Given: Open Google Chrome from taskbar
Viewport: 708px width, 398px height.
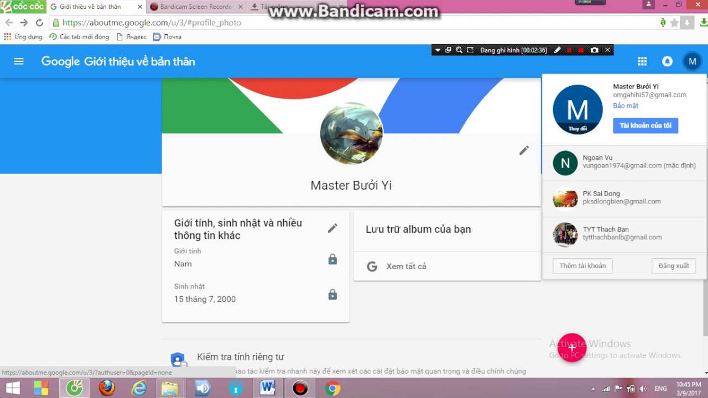Looking at the screenshot, I should point(332,388).
